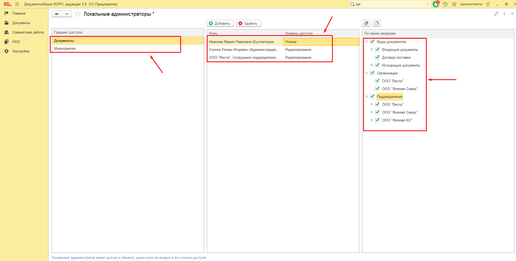Screen dimensions: 516x261
Task: Open the Документы sidebar section
Action: (24, 23)
